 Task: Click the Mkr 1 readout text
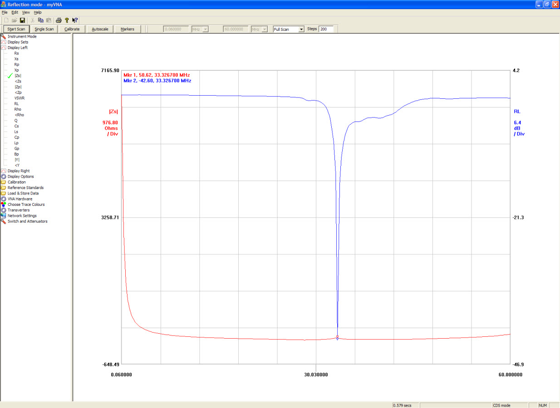(x=157, y=75)
